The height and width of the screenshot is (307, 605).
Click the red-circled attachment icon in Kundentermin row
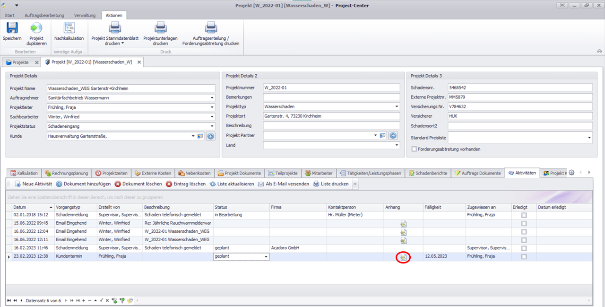point(403,257)
